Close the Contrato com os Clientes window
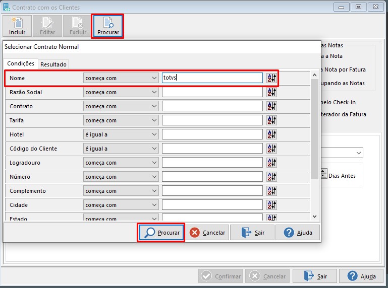Image resolution: width=388 pixels, height=288 pixels. [x=375, y=7]
